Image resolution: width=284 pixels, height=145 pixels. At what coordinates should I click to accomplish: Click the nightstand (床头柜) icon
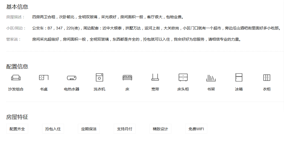(183, 77)
